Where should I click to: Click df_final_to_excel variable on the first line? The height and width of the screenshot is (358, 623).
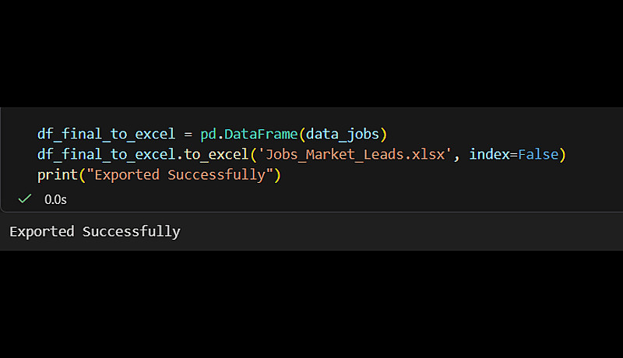pos(106,133)
